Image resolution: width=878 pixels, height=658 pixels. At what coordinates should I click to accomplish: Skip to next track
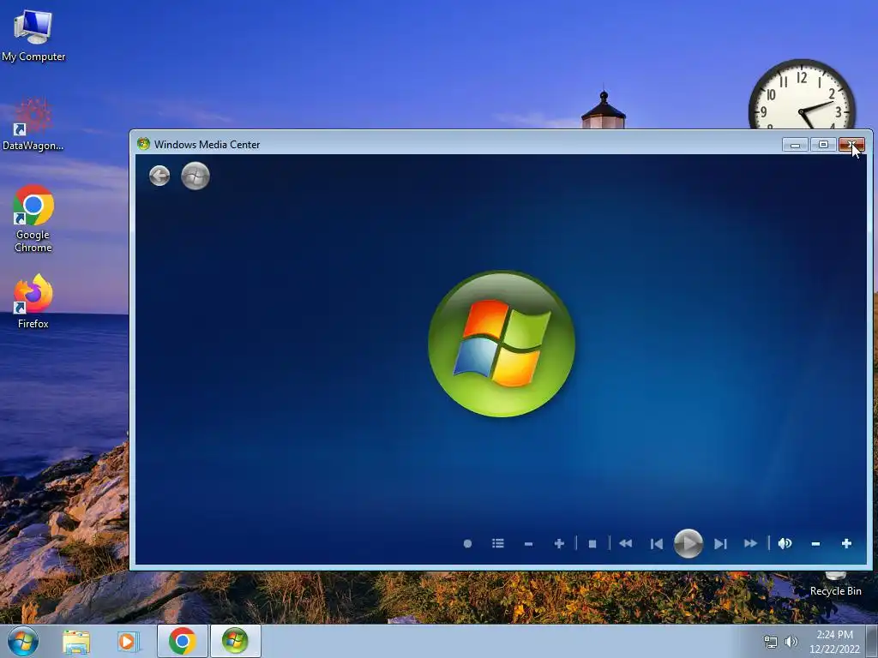point(720,544)
